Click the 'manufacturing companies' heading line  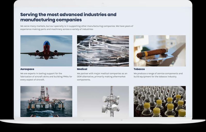point(51,20)
